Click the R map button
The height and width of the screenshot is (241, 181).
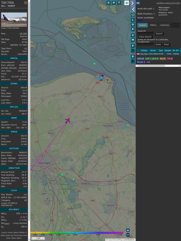click(133, 57)
